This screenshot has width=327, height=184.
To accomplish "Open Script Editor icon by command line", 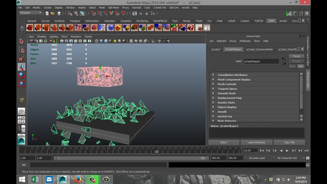I will pyautogui.click(x=308, y=165).
